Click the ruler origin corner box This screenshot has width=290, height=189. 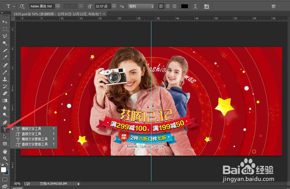point(13,19)
